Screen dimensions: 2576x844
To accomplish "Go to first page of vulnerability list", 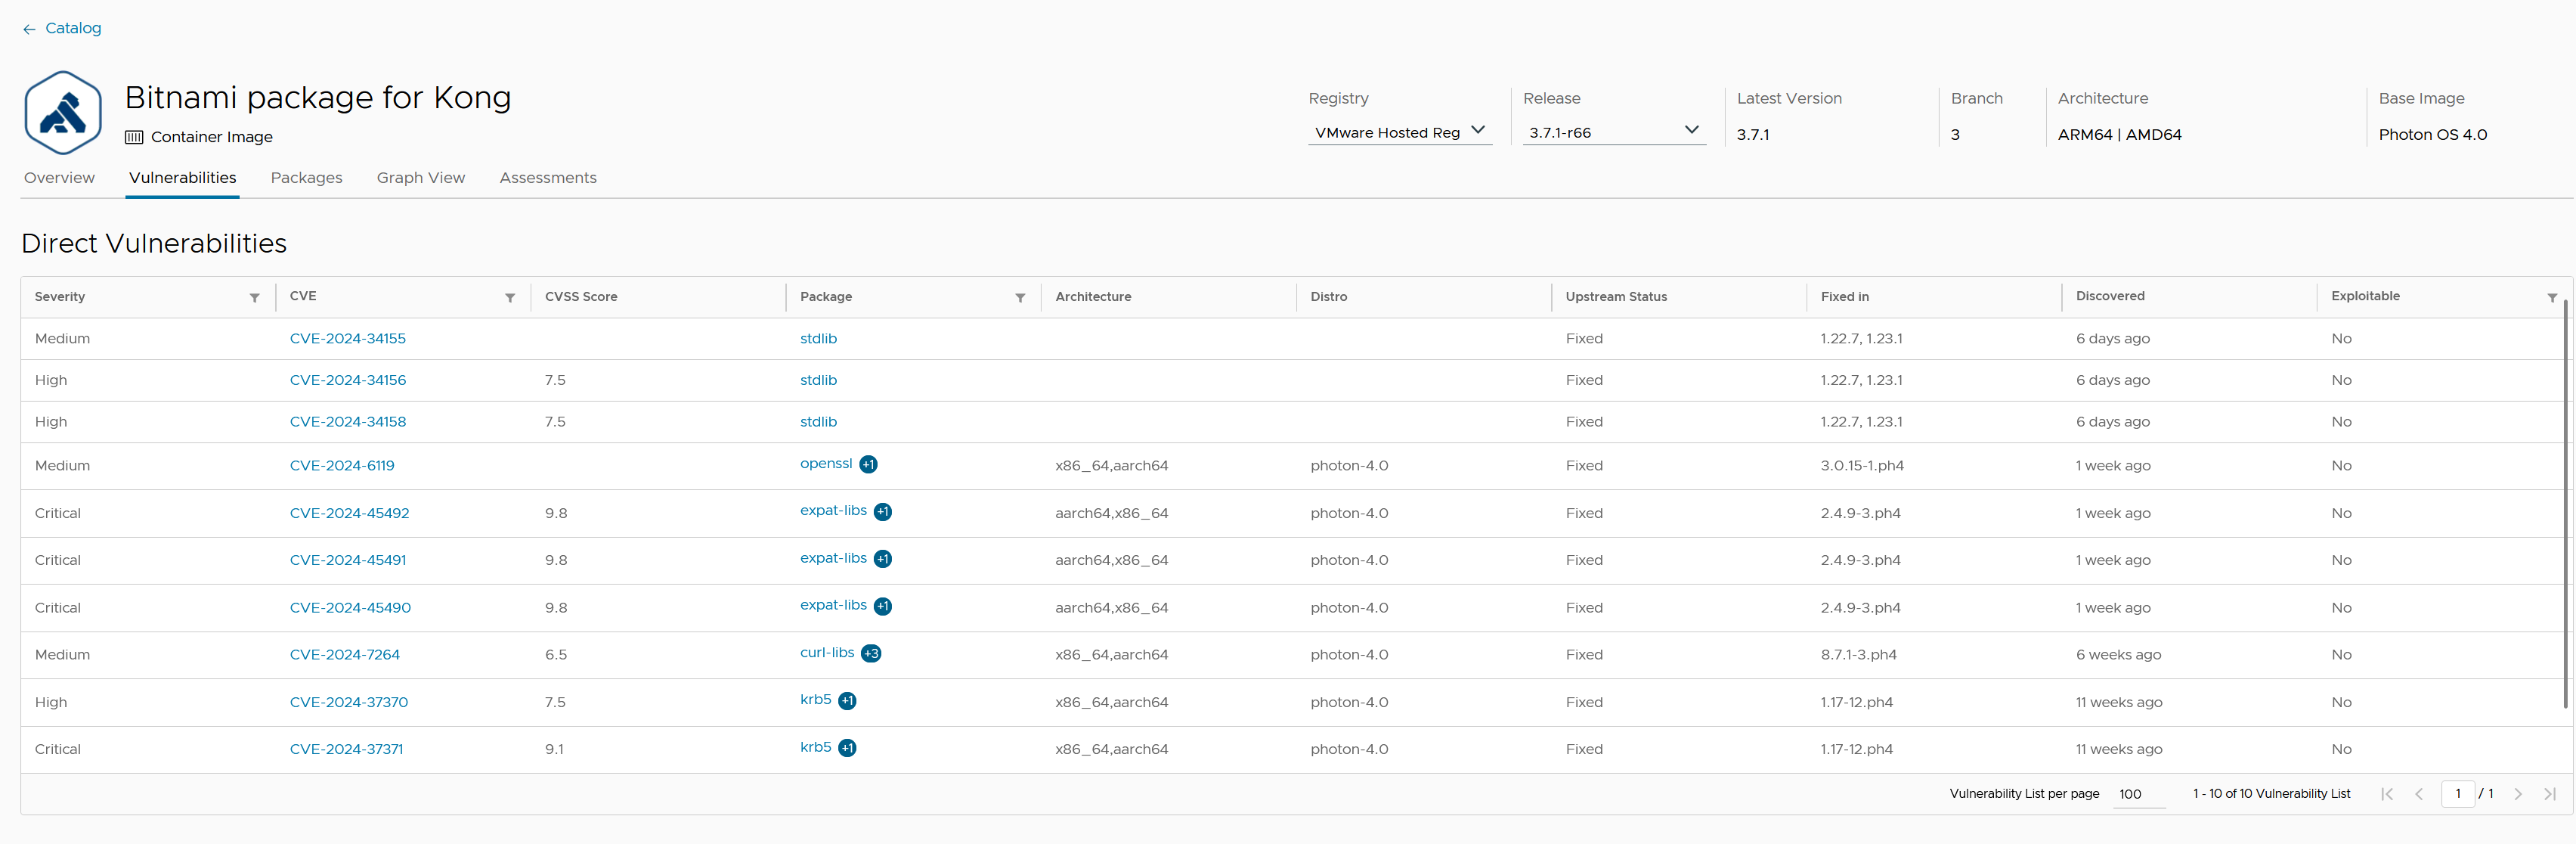I will (x=2387, y=794).
